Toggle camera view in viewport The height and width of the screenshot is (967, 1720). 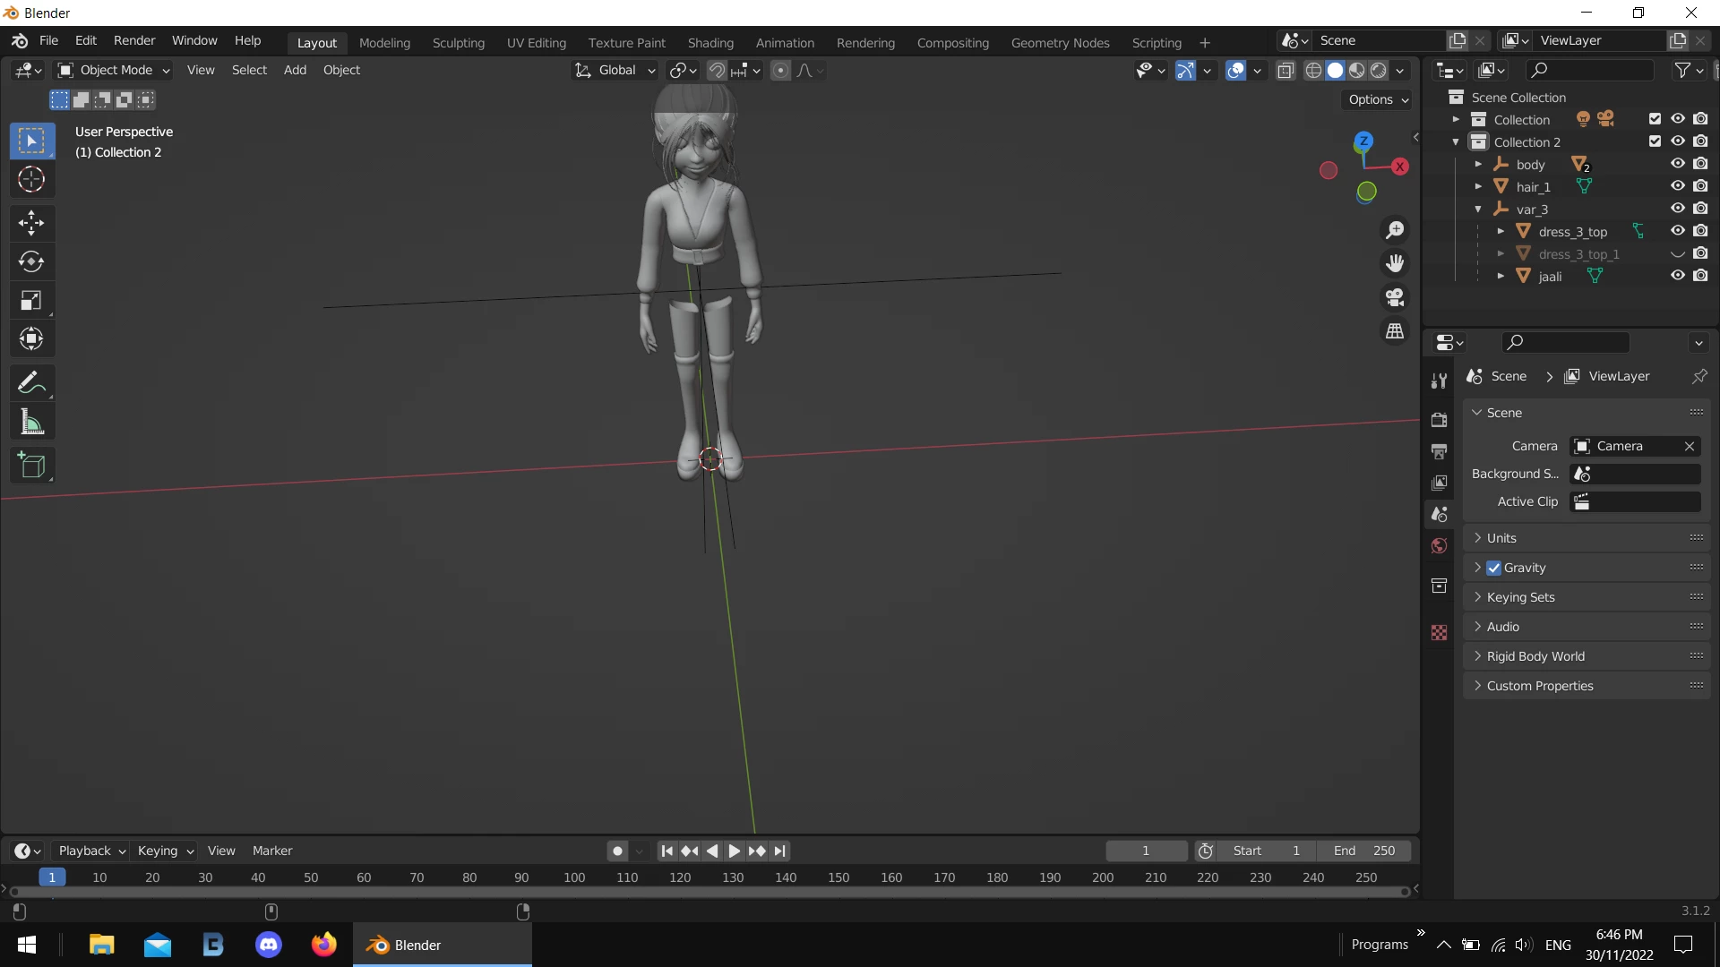click(1395, 297)
